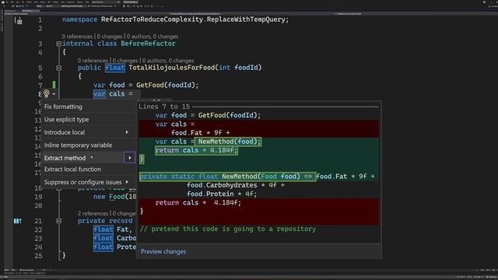The width and height of the screenshot is (498, 280).
Task: Expand the Extract method submenu arrow
Action: click(130, 158)
